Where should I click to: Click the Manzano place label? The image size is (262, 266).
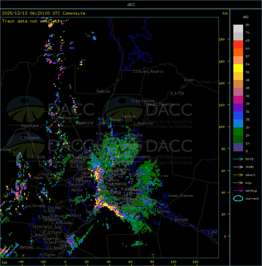coord(26,247)
